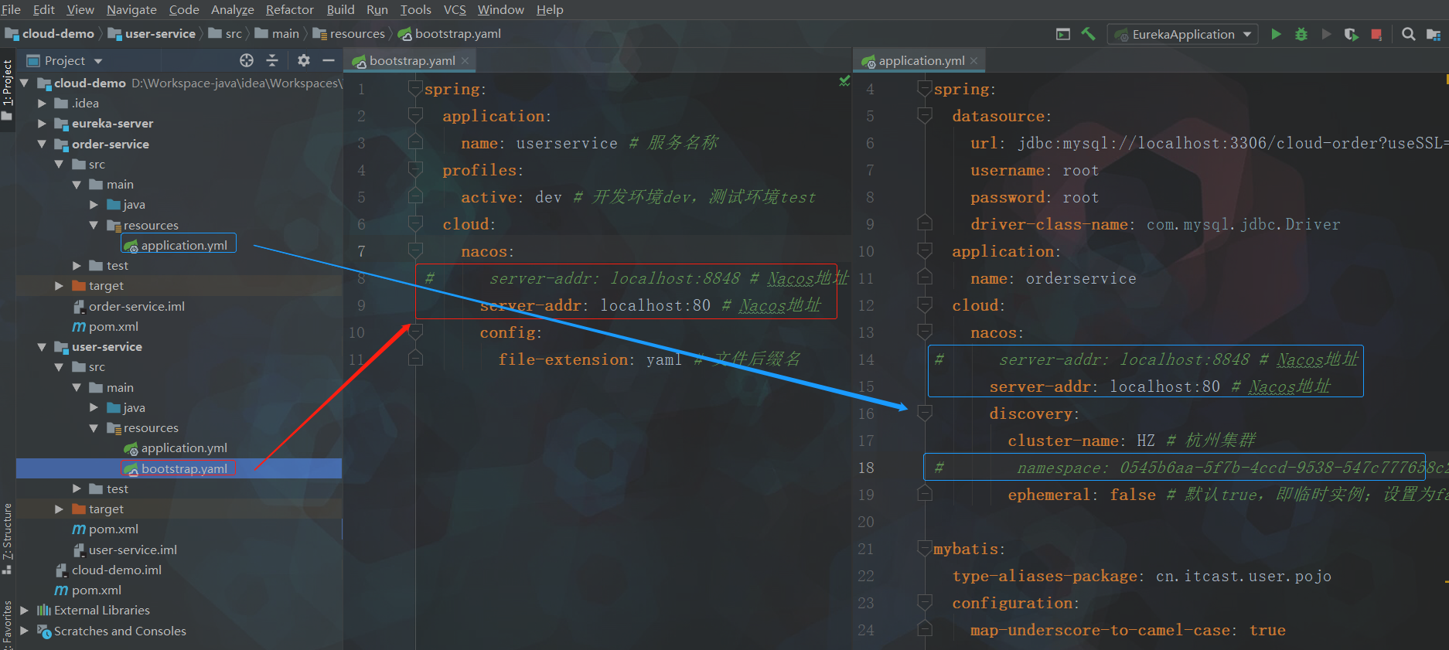Fold the datasource block in application.yml
The width and height of the screenshot is (1449, 650).
(925, 116)
